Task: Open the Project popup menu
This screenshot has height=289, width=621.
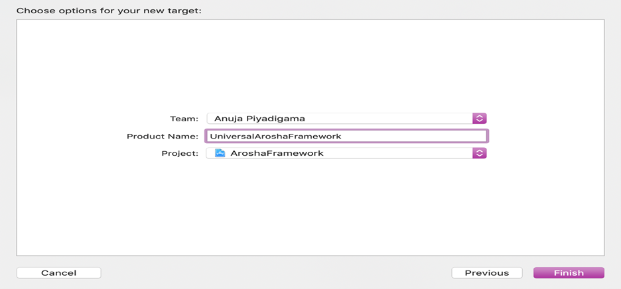Action: (x=346, y=153)
